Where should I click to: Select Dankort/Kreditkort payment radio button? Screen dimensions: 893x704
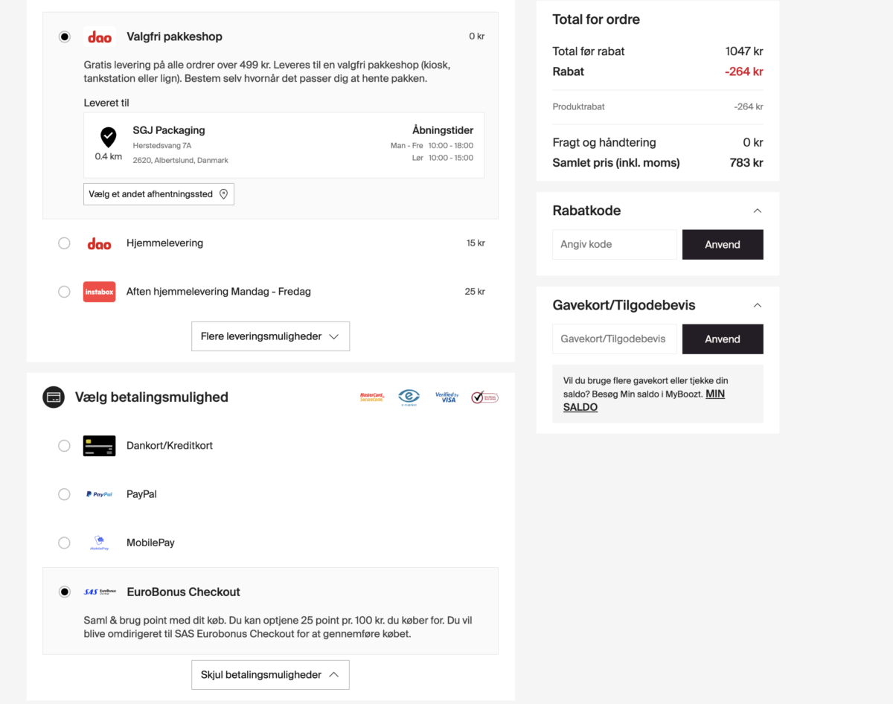[64, 446]
